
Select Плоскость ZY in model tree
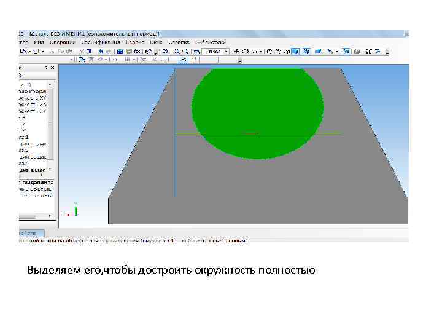click(33, 111)
